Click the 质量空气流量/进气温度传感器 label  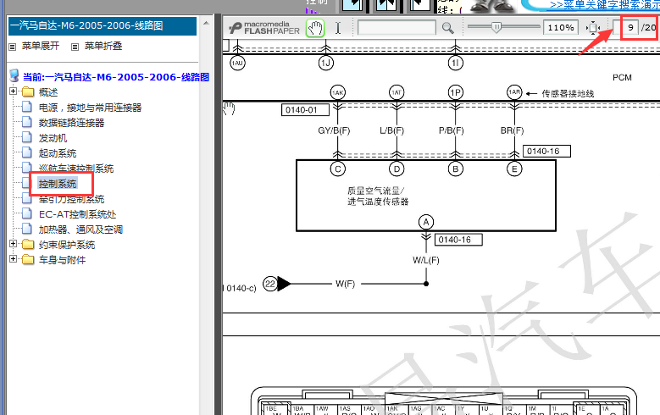378,196
